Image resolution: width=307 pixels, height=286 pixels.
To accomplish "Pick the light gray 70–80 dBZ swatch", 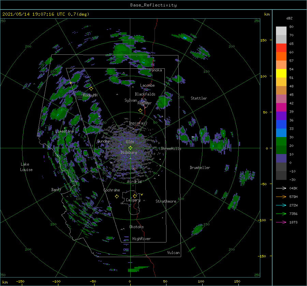I will click(281, 31).
